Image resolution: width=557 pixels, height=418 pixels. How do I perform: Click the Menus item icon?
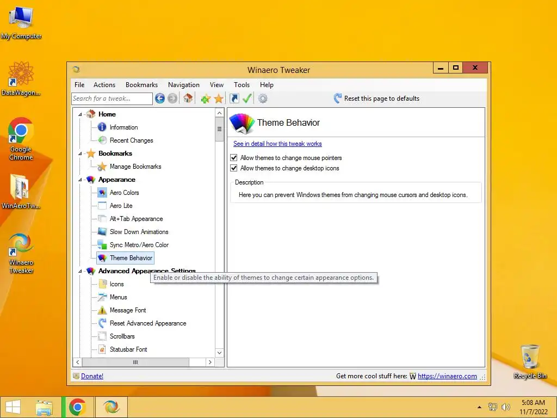pyautogui.click(x=102, y=297)
